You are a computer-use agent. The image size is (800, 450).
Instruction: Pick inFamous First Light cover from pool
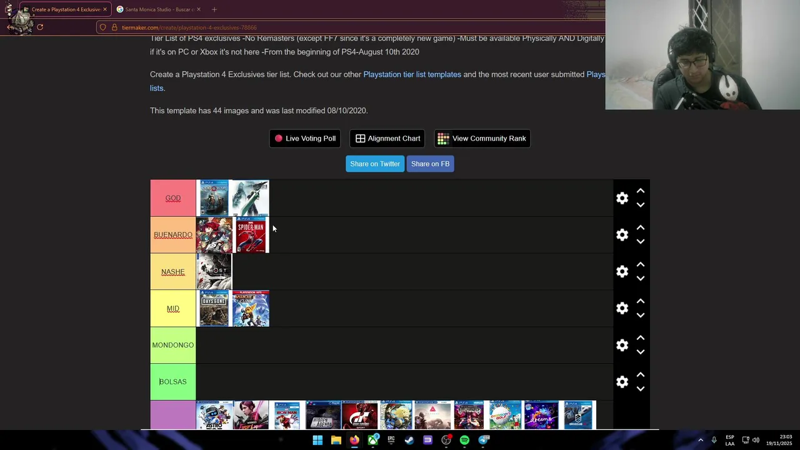251,415
